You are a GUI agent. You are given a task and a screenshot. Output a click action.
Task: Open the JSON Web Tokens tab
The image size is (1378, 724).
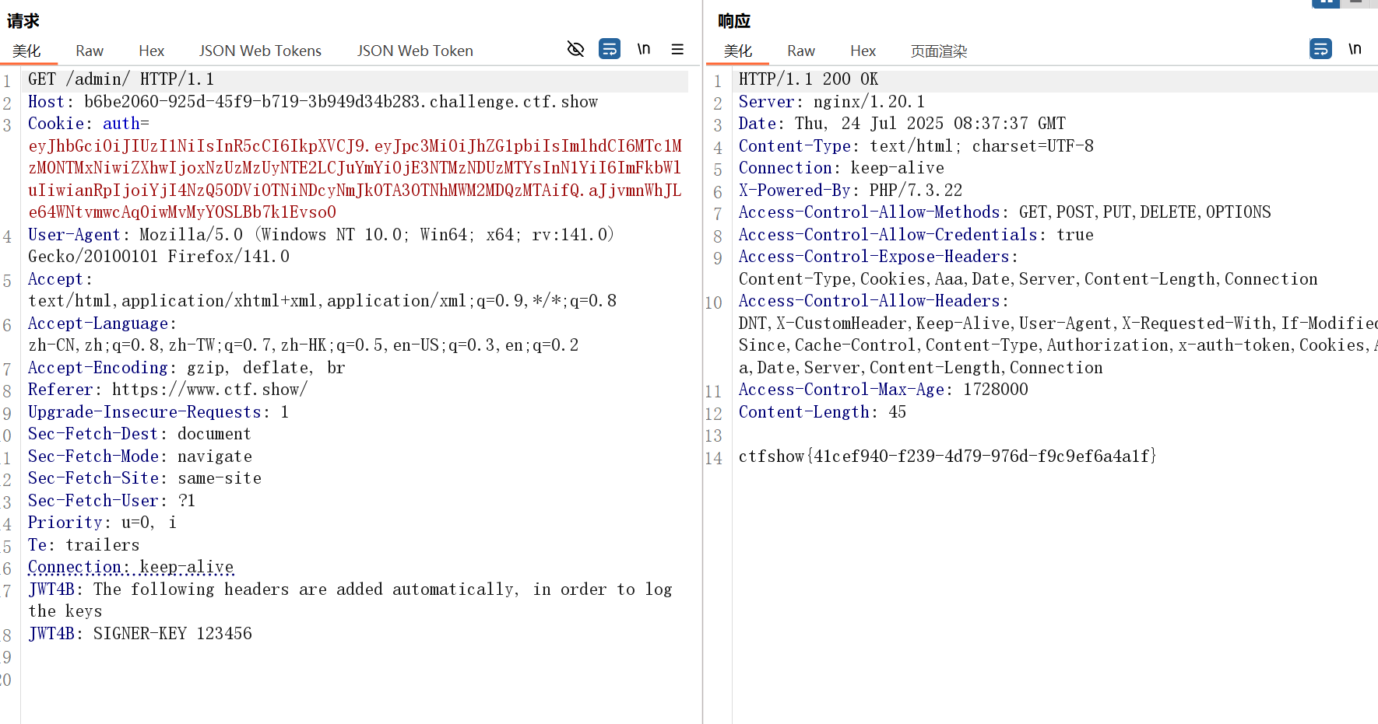point(260,51)
